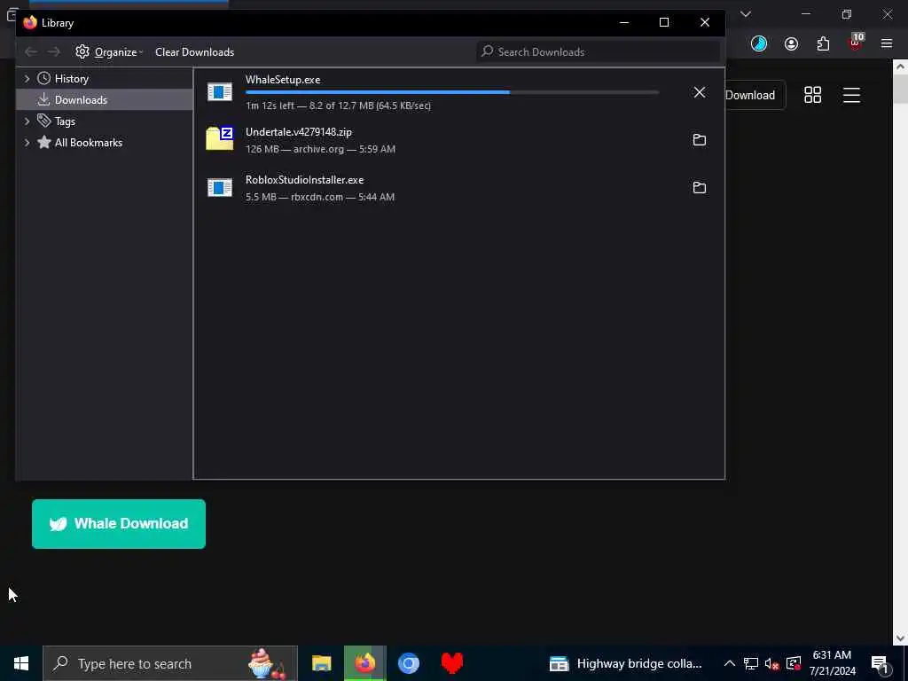Select History in Library sidebar
Screen dimensions: 908x681
[x=71, y=79]
